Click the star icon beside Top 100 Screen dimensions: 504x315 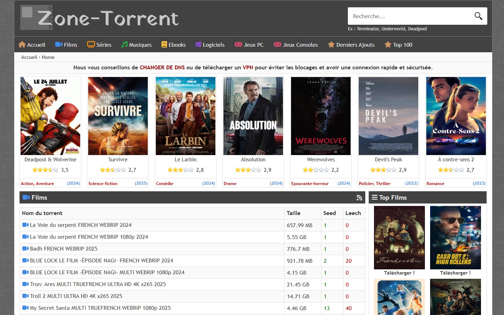coord(388,45)
